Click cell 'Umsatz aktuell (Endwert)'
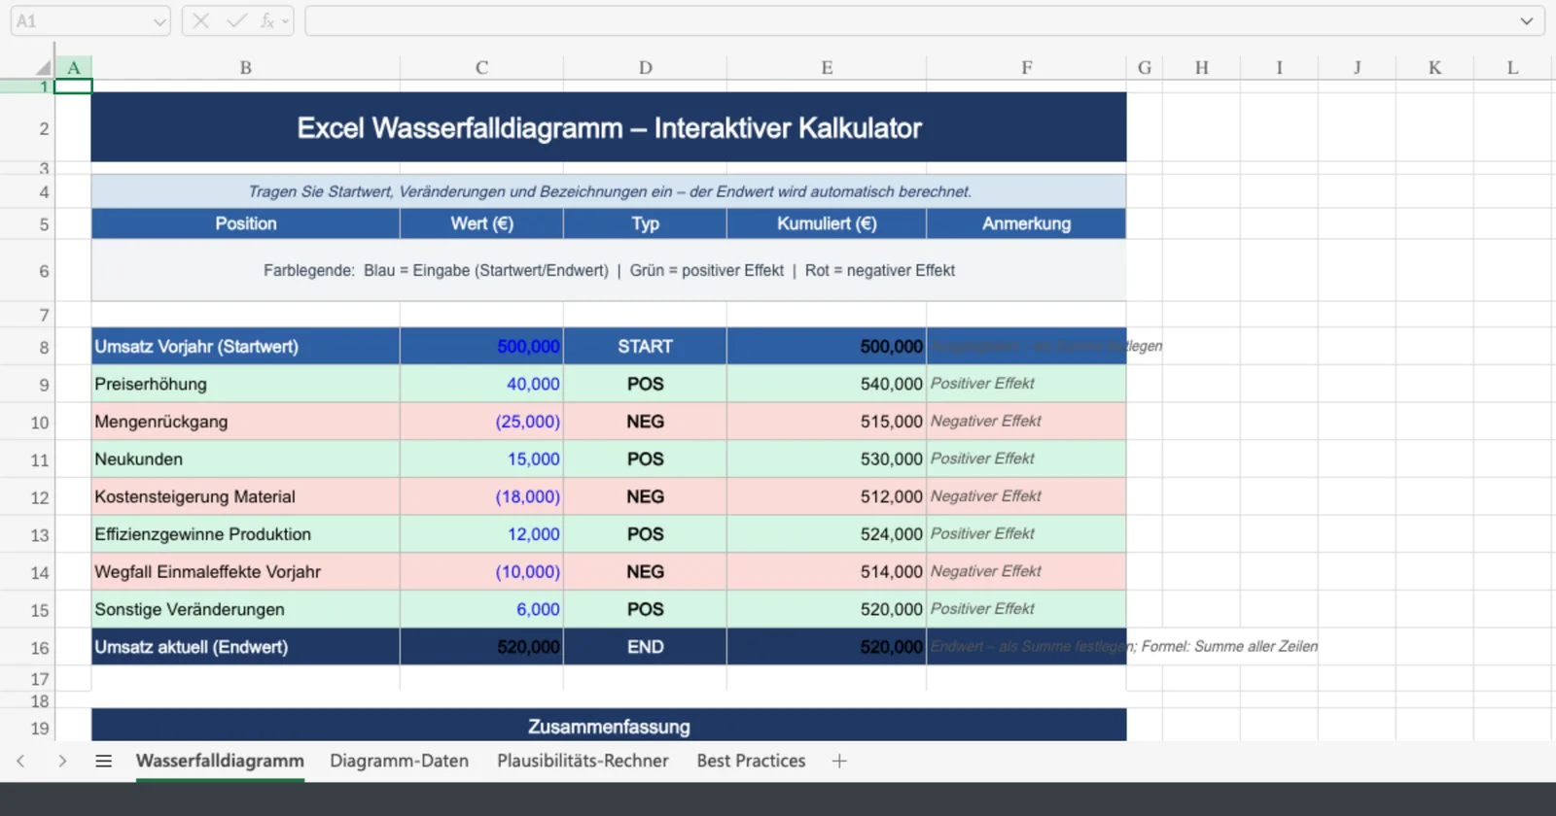Image resolution: width=1556 pixels, height=816 pixels. (x=246, y=647)
